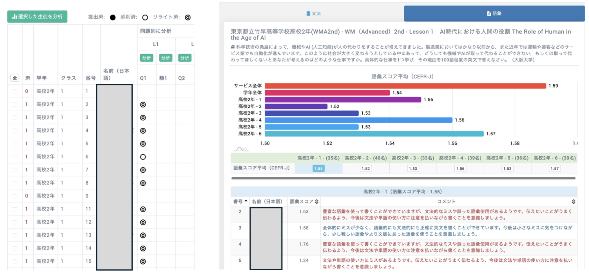
Task: Click the rewrite-done icon for student number 2
Action: [x=143, y=105]
